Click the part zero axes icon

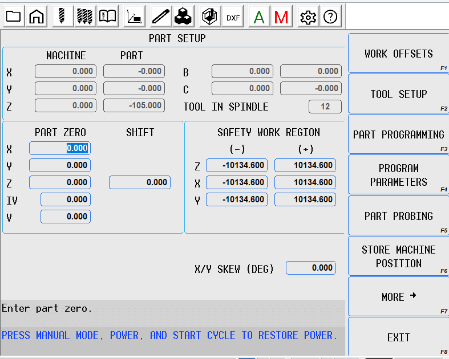click(x=135, y=17)
